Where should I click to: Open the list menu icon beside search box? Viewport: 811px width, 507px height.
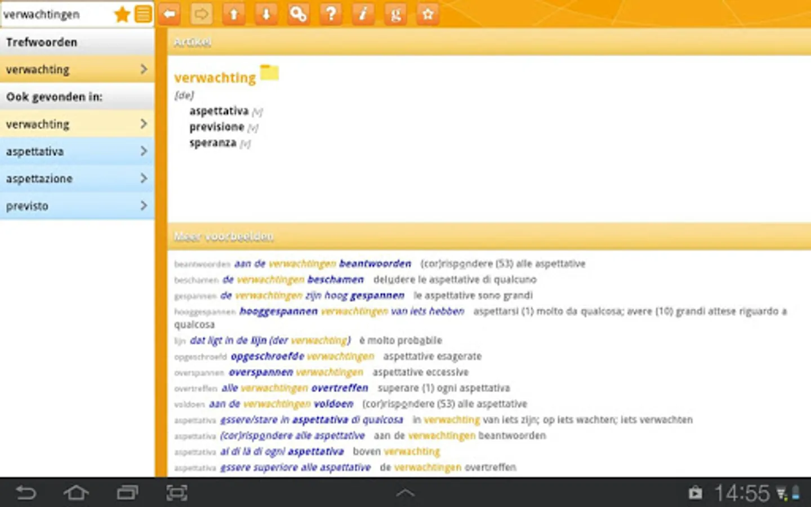143,14
